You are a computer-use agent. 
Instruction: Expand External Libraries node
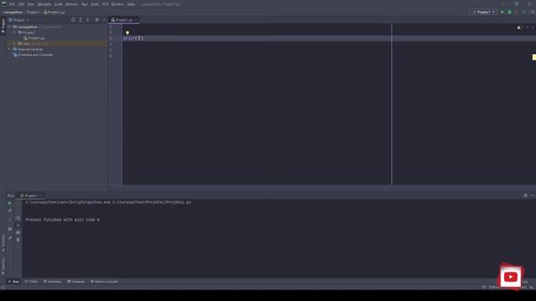click(x=10, y=49)
